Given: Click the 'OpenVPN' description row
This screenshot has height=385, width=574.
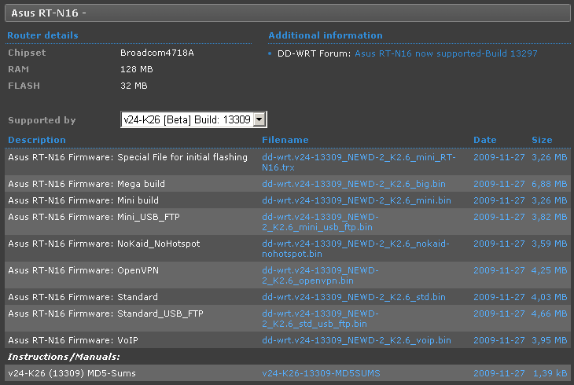Looking at the screenshot, I should click(83, 270).
